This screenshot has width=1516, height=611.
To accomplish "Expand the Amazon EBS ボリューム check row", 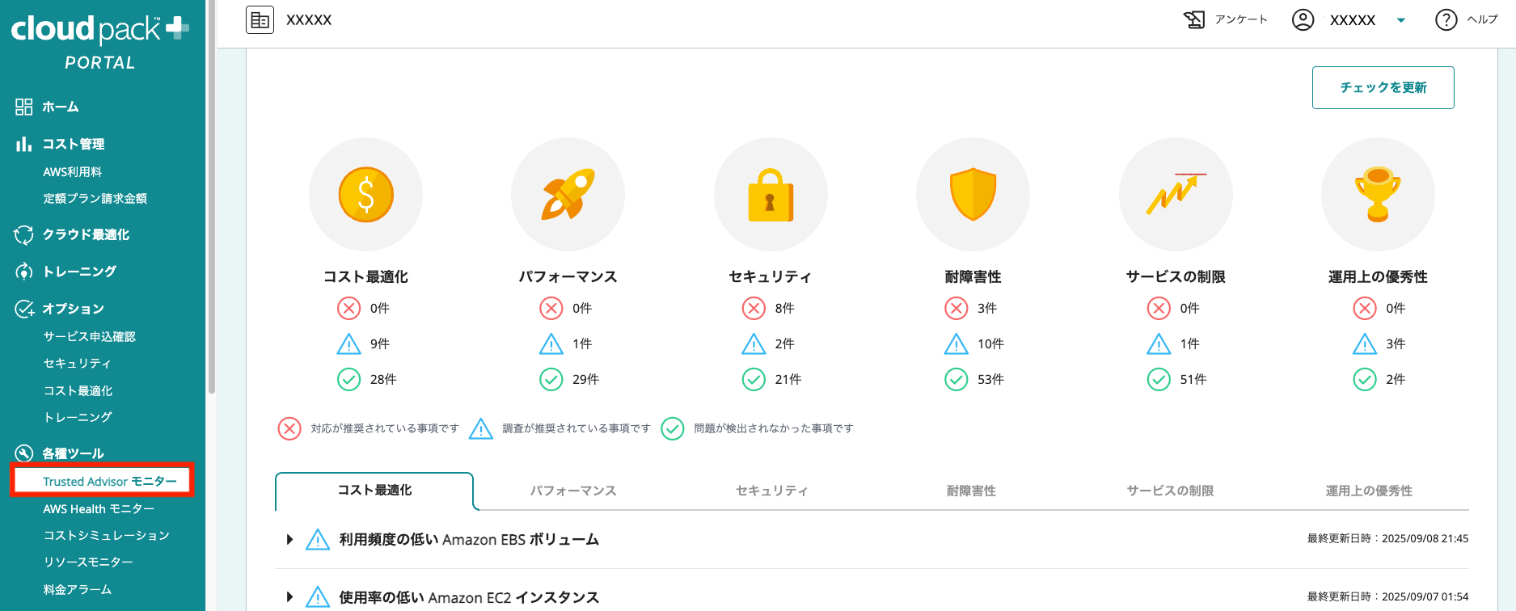I will 289,539.
